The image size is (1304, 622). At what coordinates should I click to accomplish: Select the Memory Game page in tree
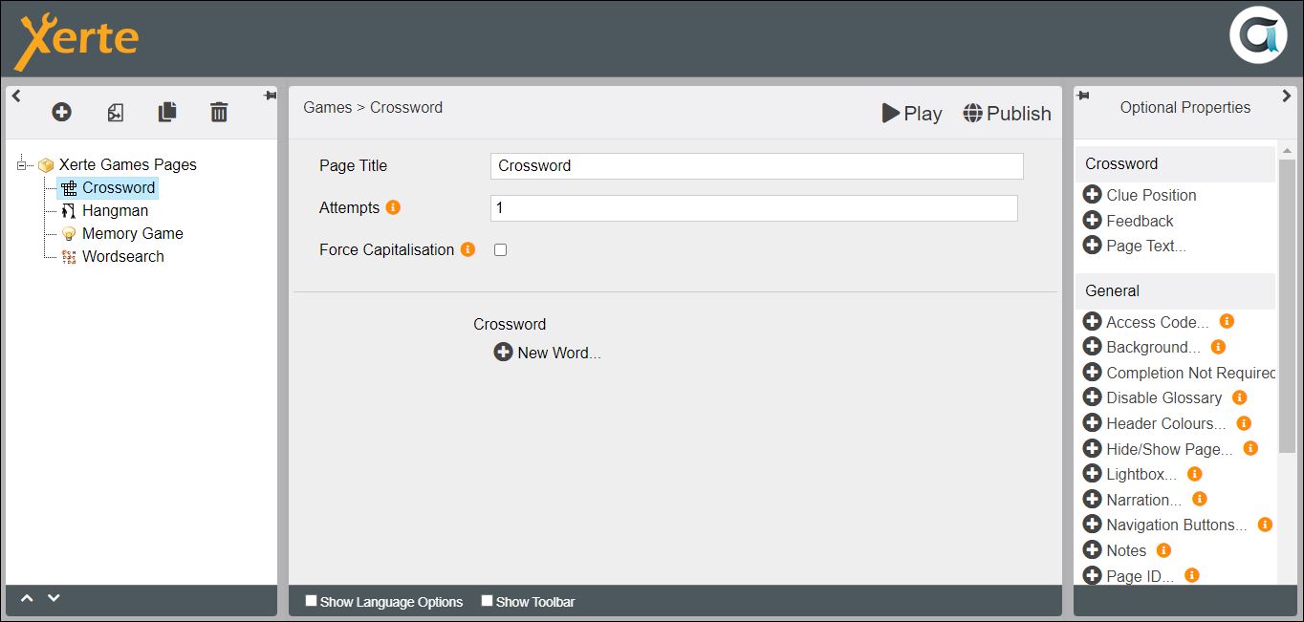(x=132, y=233)
